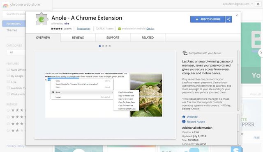Image resolution: width=263 pixels, height=152 pixels.
Task: Switch to the Reviews tab
Action: pyautogui.click(x=78, y=38)
